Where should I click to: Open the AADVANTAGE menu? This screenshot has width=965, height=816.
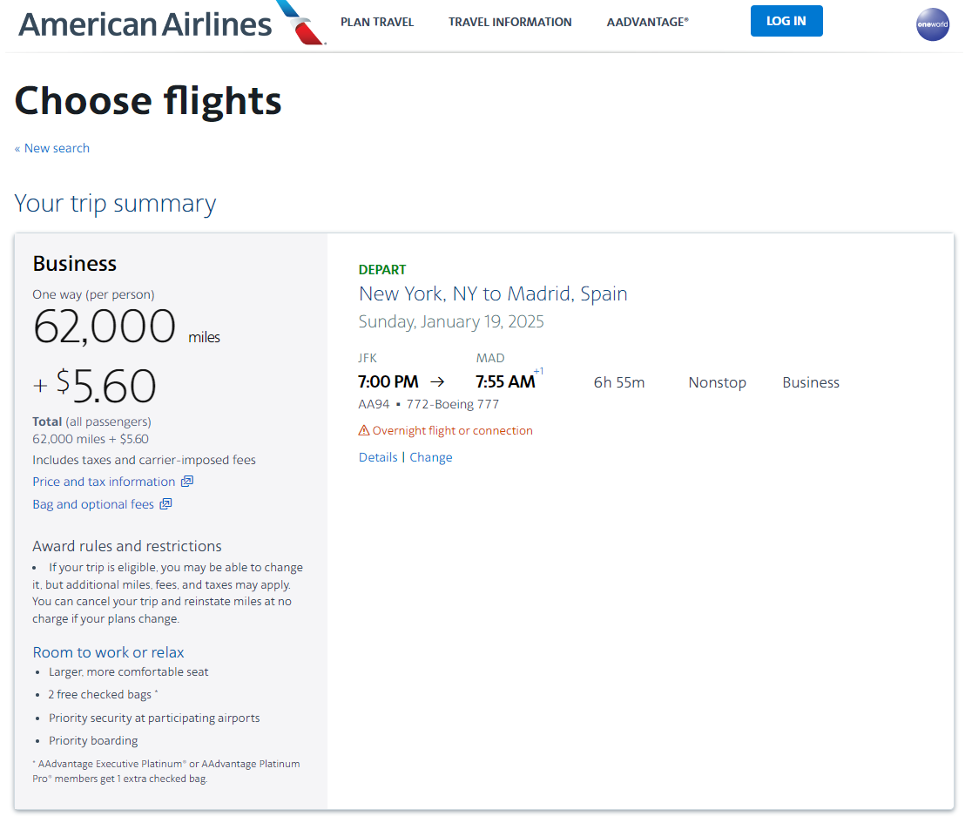click(x=647, y=22)
